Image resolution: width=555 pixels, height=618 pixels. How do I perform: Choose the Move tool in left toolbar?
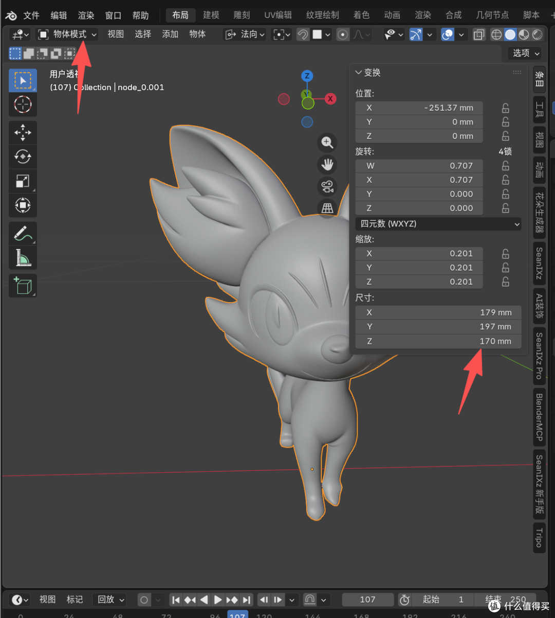click(x=23, y=132)
